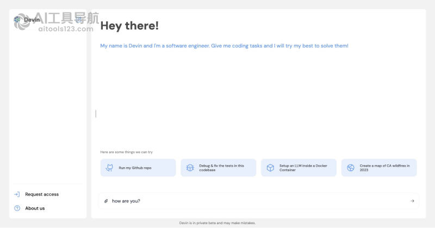Image resolution: width=435 pixels, height=228 pixels.
Task: Click the new session edit icon beside Devin
Action: coord(78,20)
